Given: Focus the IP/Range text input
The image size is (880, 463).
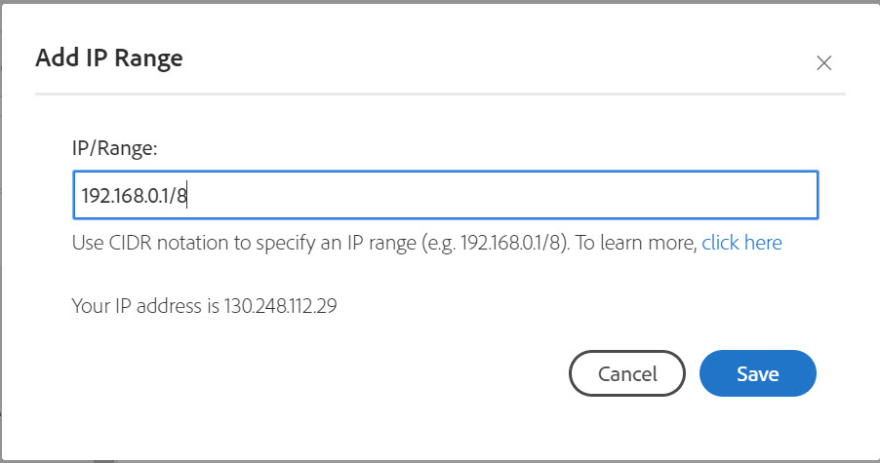Looking at the screenshot, I should tap(445, 196).
